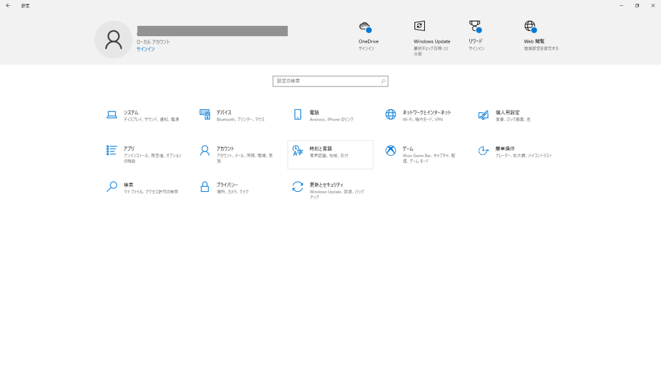Select the 検索 category label
This screenshot has height=372, width=661.
tap(128, 185)
